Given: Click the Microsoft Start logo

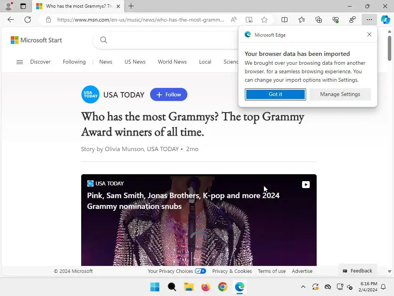Looking at the screenshot, I should click(x=36, y=40).
